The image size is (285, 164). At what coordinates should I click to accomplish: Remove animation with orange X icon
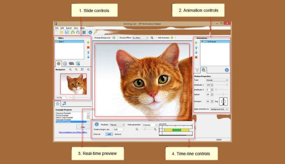pos(196,57)
